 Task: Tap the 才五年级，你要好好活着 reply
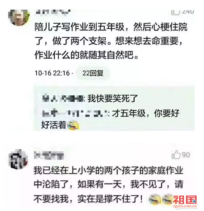click(x=111, y=119)
